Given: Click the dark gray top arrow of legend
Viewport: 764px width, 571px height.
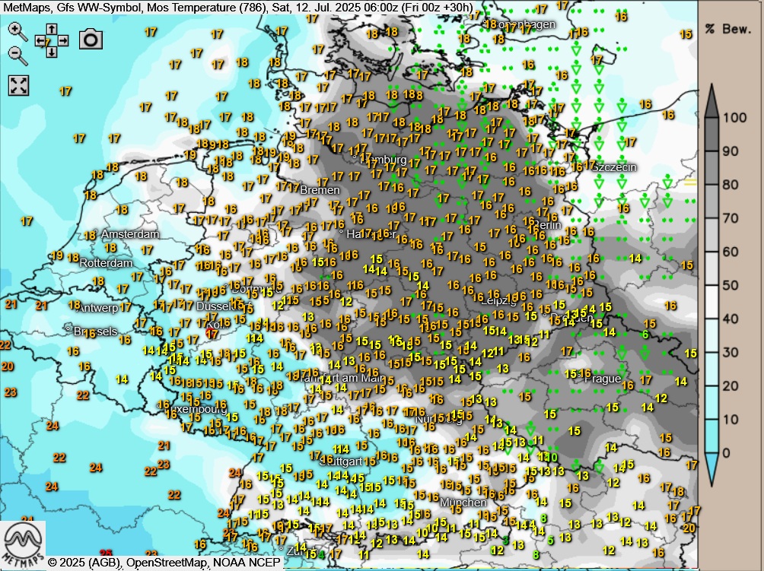Looking at the screenshot, I should [712, 99].
